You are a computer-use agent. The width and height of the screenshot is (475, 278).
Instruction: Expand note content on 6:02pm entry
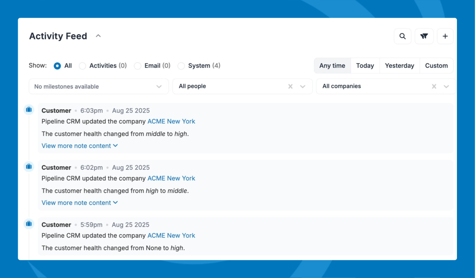[80, 203]
